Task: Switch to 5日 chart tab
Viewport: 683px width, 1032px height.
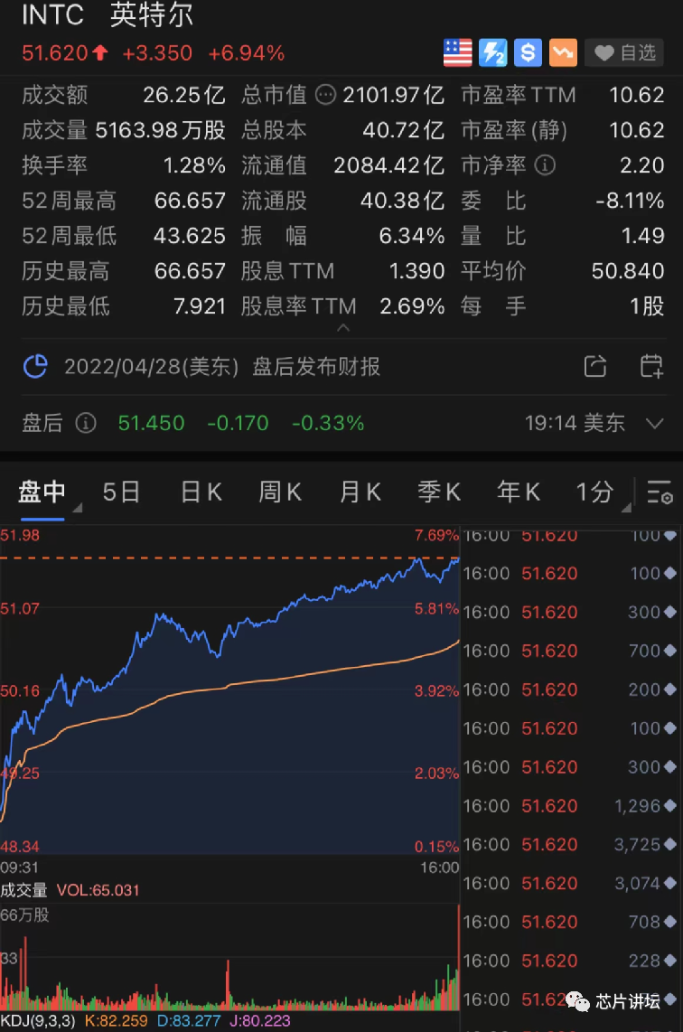Action: coord(121,493)
